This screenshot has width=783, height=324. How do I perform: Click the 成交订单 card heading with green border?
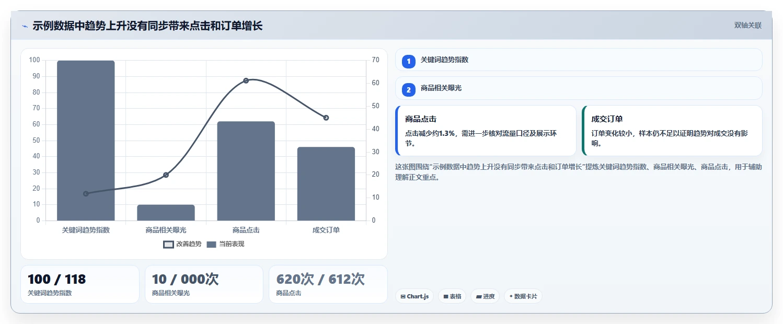[x=607, y=119]
